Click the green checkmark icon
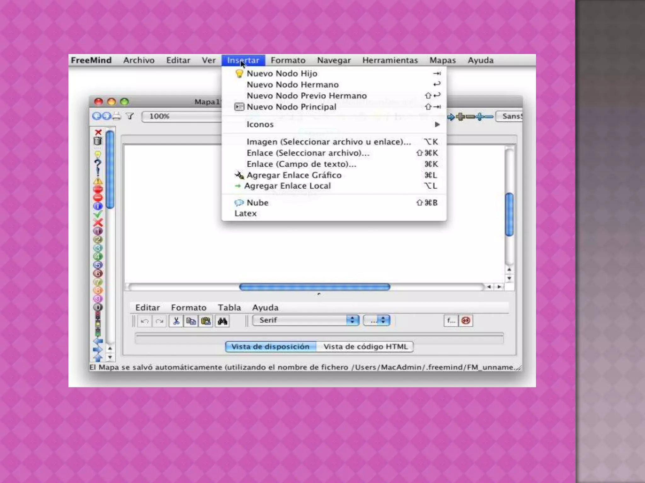Image resolution: width=645 pixels, height=483 pixels. (x=98, y=214)
